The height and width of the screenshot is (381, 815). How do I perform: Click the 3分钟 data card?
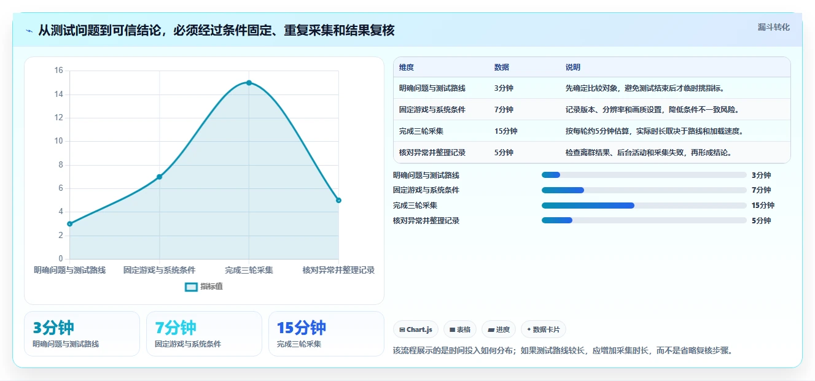coord(82,334)
